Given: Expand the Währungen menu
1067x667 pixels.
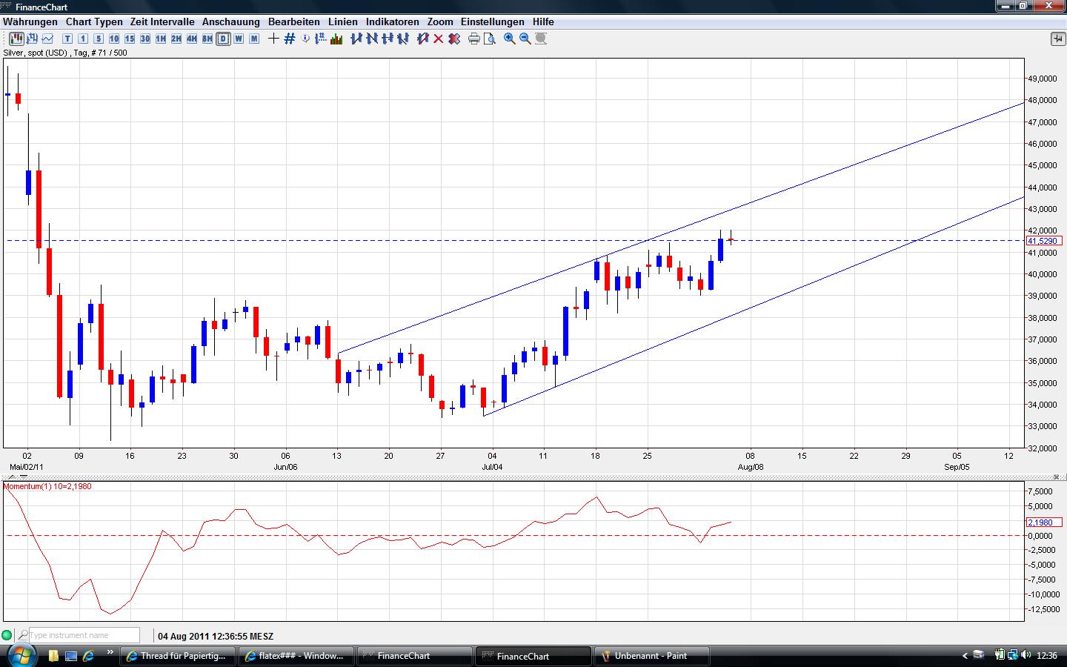Looking at the screenshot, I should click(x=30, y=22).
